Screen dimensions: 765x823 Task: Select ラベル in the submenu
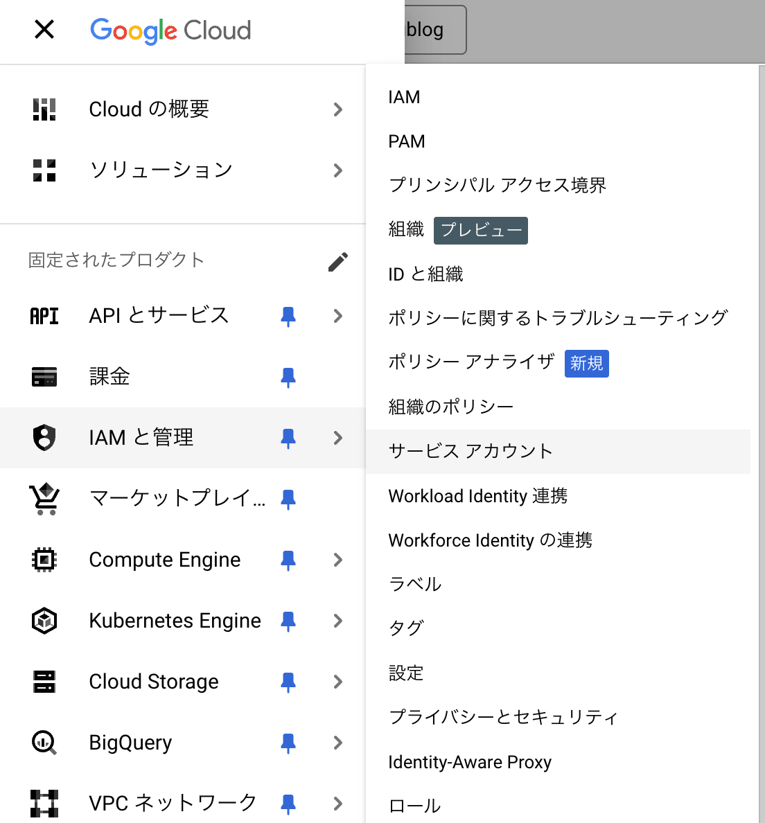coord(558,584)
